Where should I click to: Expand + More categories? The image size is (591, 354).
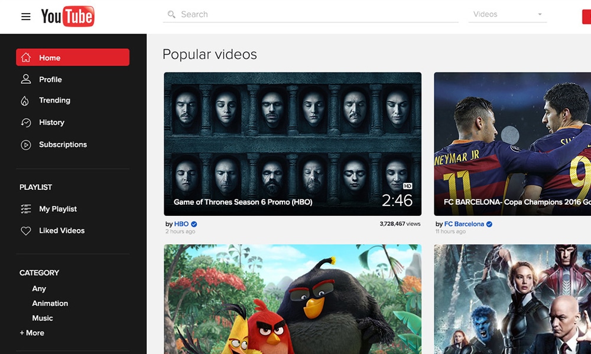pyautogui.click(x=32, y=333)
